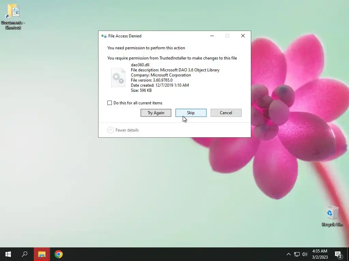
Task: Open File Explorer from the taskbar
Action: [x=42, y=254]
